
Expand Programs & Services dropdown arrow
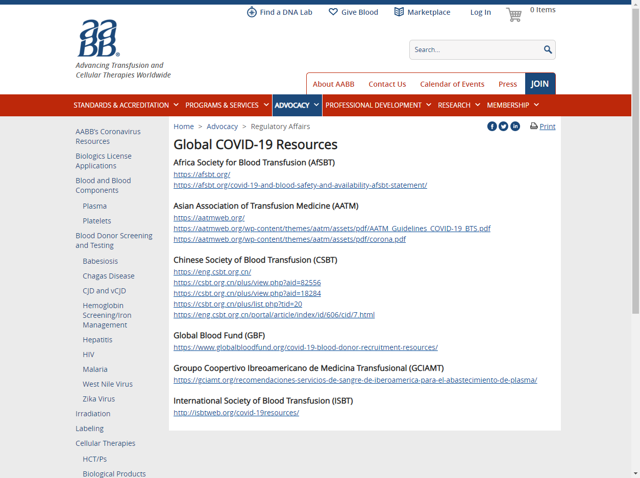pos(266,105)
